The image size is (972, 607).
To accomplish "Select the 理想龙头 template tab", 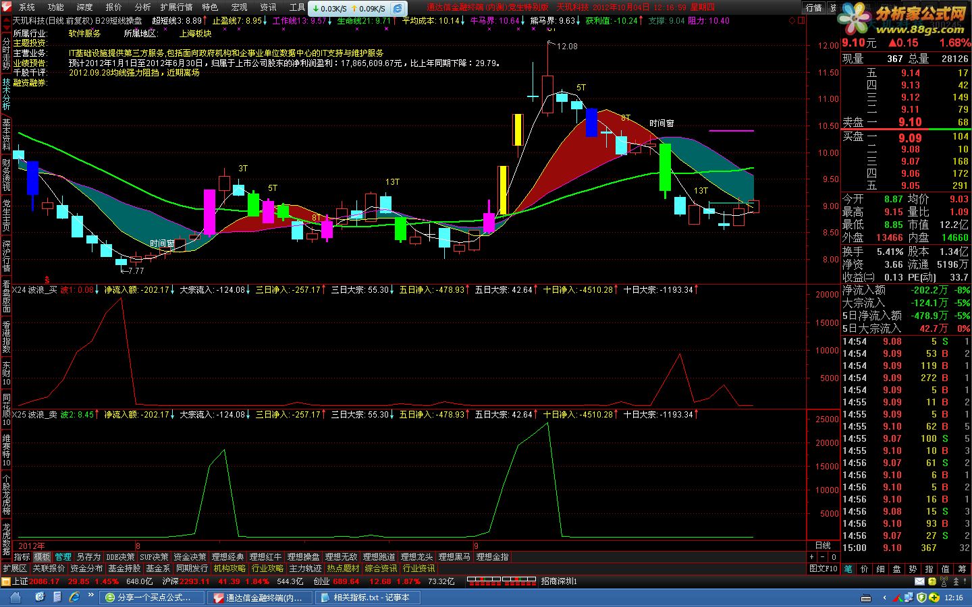I will pos(416,557).
